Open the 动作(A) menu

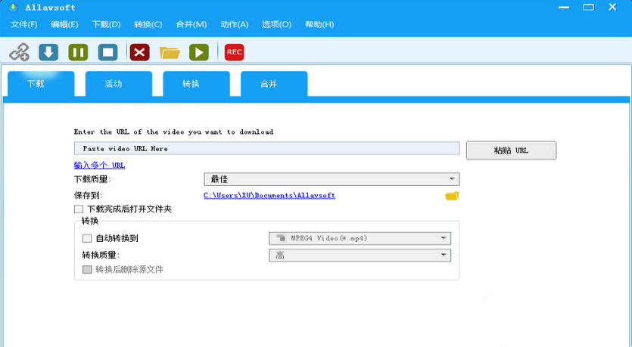(x=235, y=24)
